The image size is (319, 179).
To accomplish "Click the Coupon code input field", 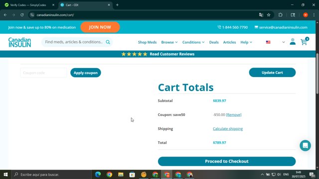I will pyautogui.click(x=43, y=73).
